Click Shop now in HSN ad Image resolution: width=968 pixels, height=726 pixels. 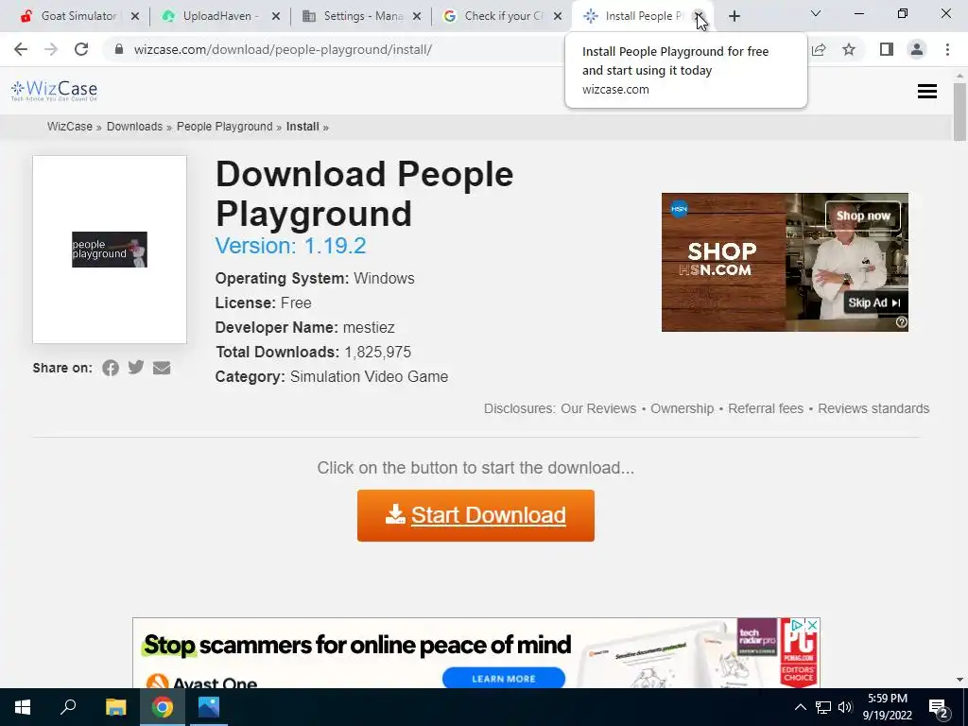click(863, 216)
